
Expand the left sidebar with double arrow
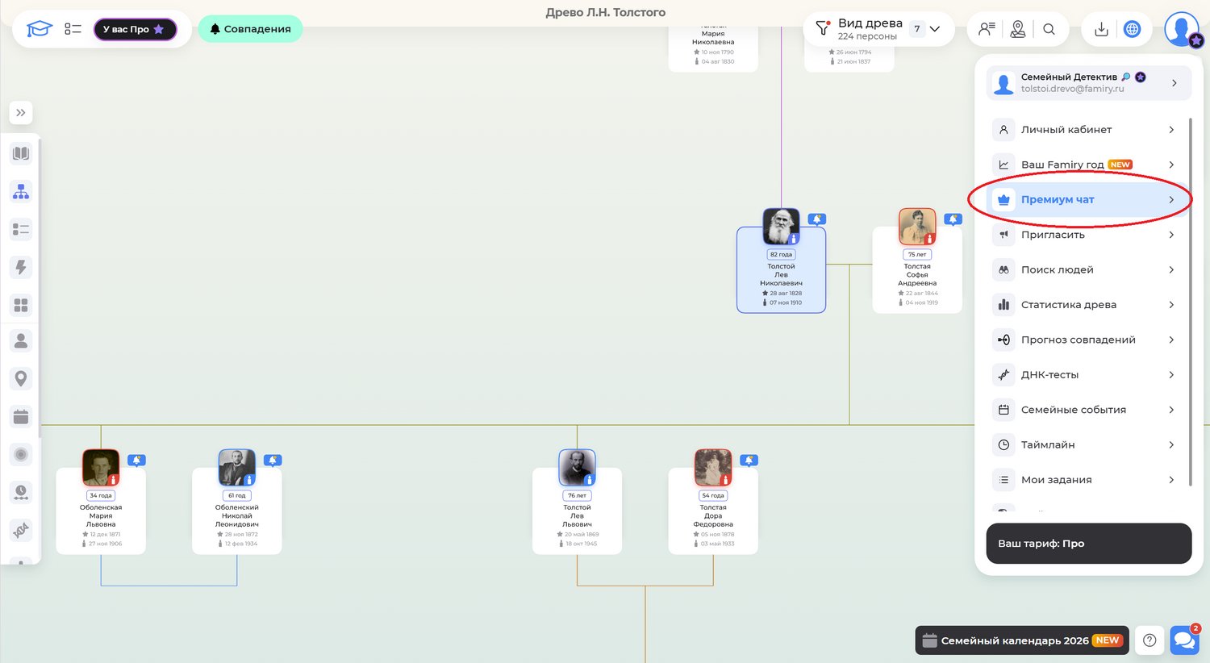[21, 113]
